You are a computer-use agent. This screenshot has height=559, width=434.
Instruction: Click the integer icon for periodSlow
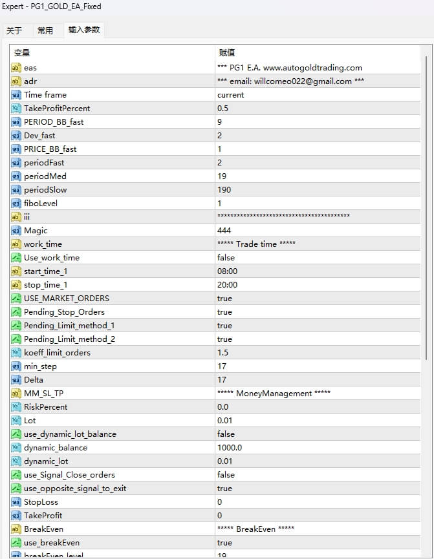pyautogui.click(x=16, y=189)
